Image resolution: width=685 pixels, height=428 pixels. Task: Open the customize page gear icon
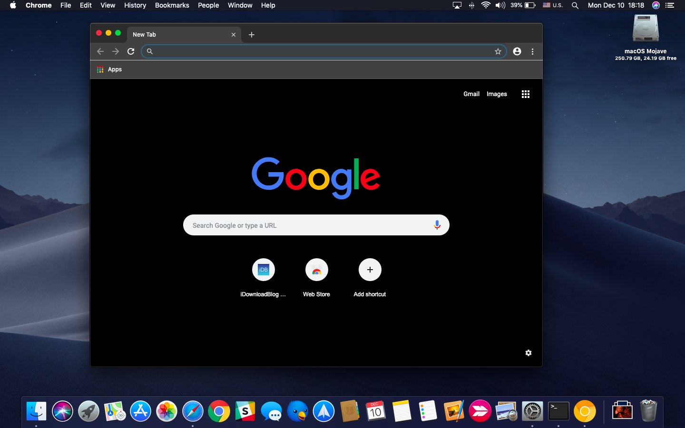tap(528, 353)
